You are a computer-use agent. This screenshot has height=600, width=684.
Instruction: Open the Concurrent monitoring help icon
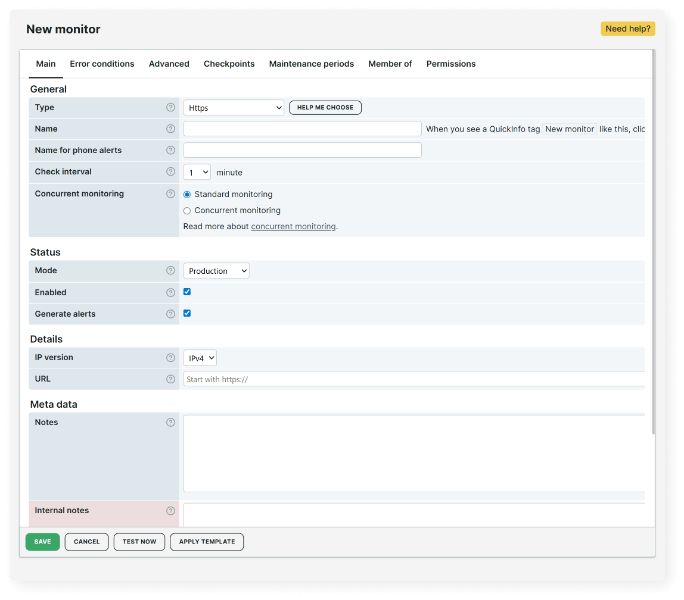pyautogui.click(x=170, y=193)
